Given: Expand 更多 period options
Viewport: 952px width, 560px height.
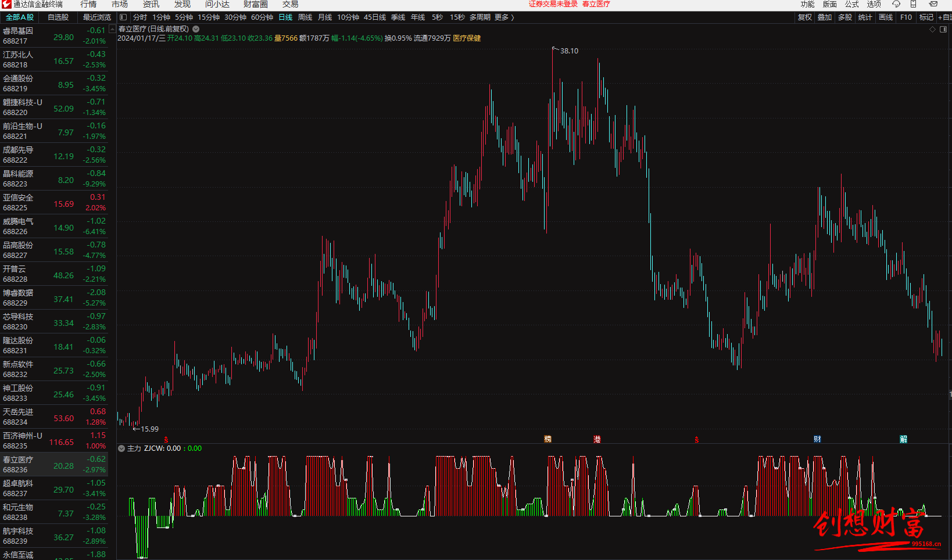Looking at the screenshot, I should (504, 17).
